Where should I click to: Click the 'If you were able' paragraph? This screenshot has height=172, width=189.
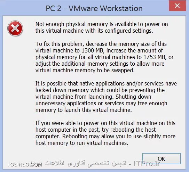105,133
